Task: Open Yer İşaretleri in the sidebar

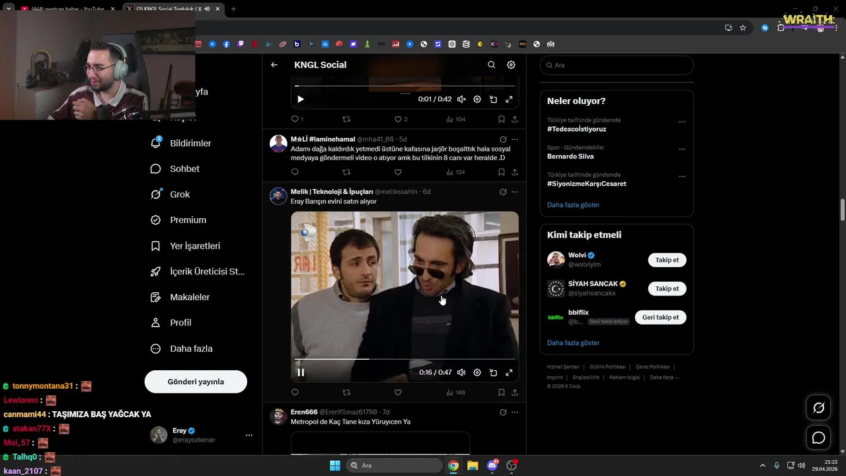Action: click(x=186, y=246)
